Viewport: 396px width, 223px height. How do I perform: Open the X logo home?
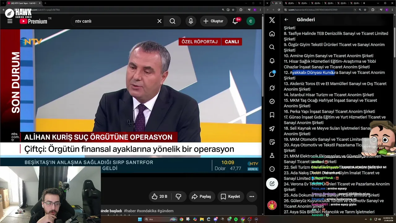pos(272,20)
